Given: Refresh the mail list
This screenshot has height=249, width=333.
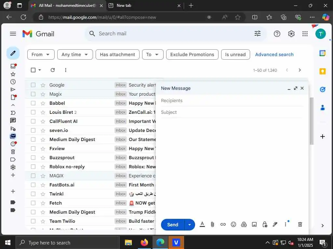Looking at the screenshot, I should [53, 70].
